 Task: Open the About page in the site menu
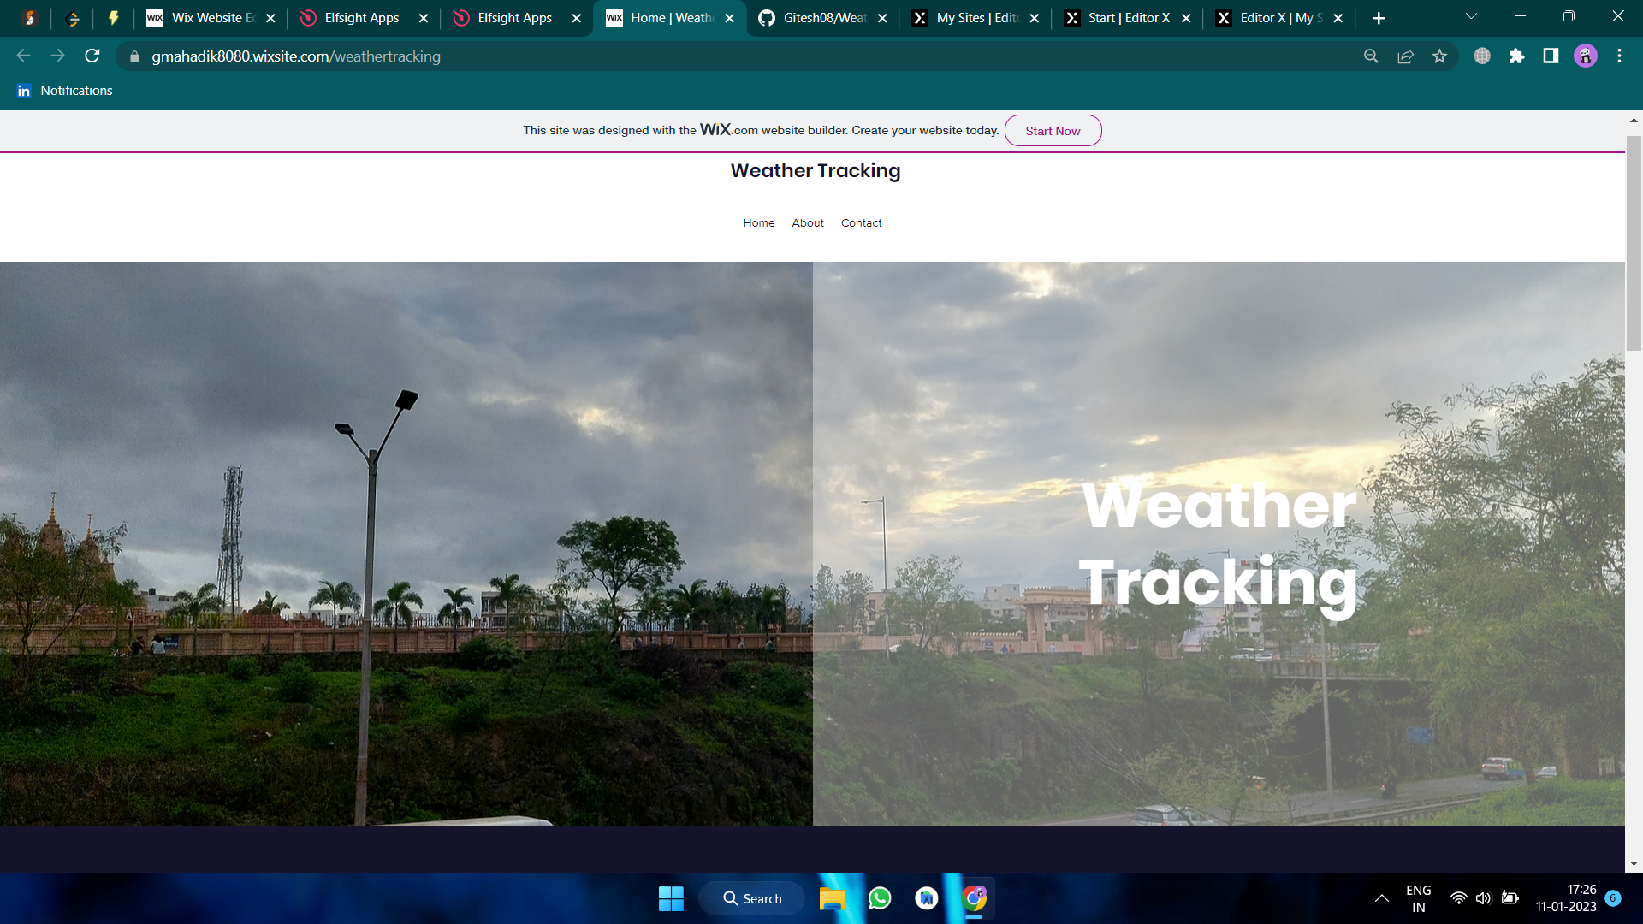[807, 223]
